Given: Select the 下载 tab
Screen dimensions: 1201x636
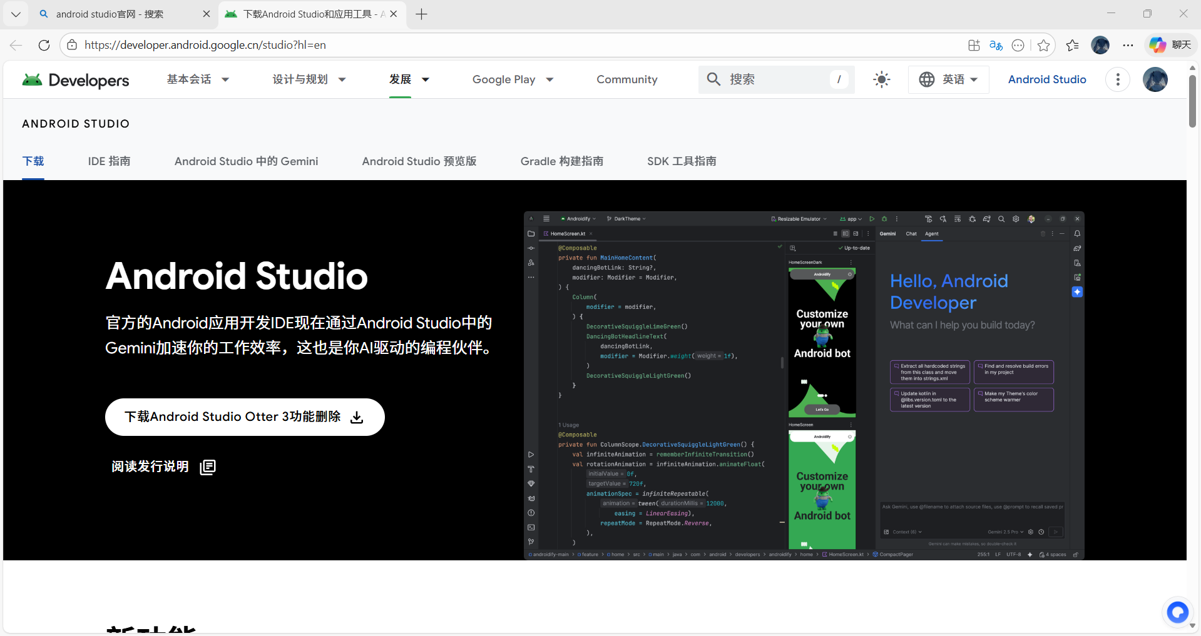Looking at the screenshot, I should point(33,161).
